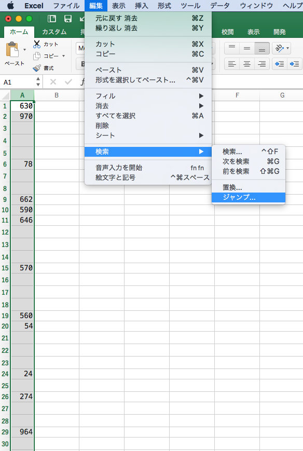Choose カット from the Edit menu
Image resolution: width=303 pixels, height=451 pixels.
pos(148,44)
